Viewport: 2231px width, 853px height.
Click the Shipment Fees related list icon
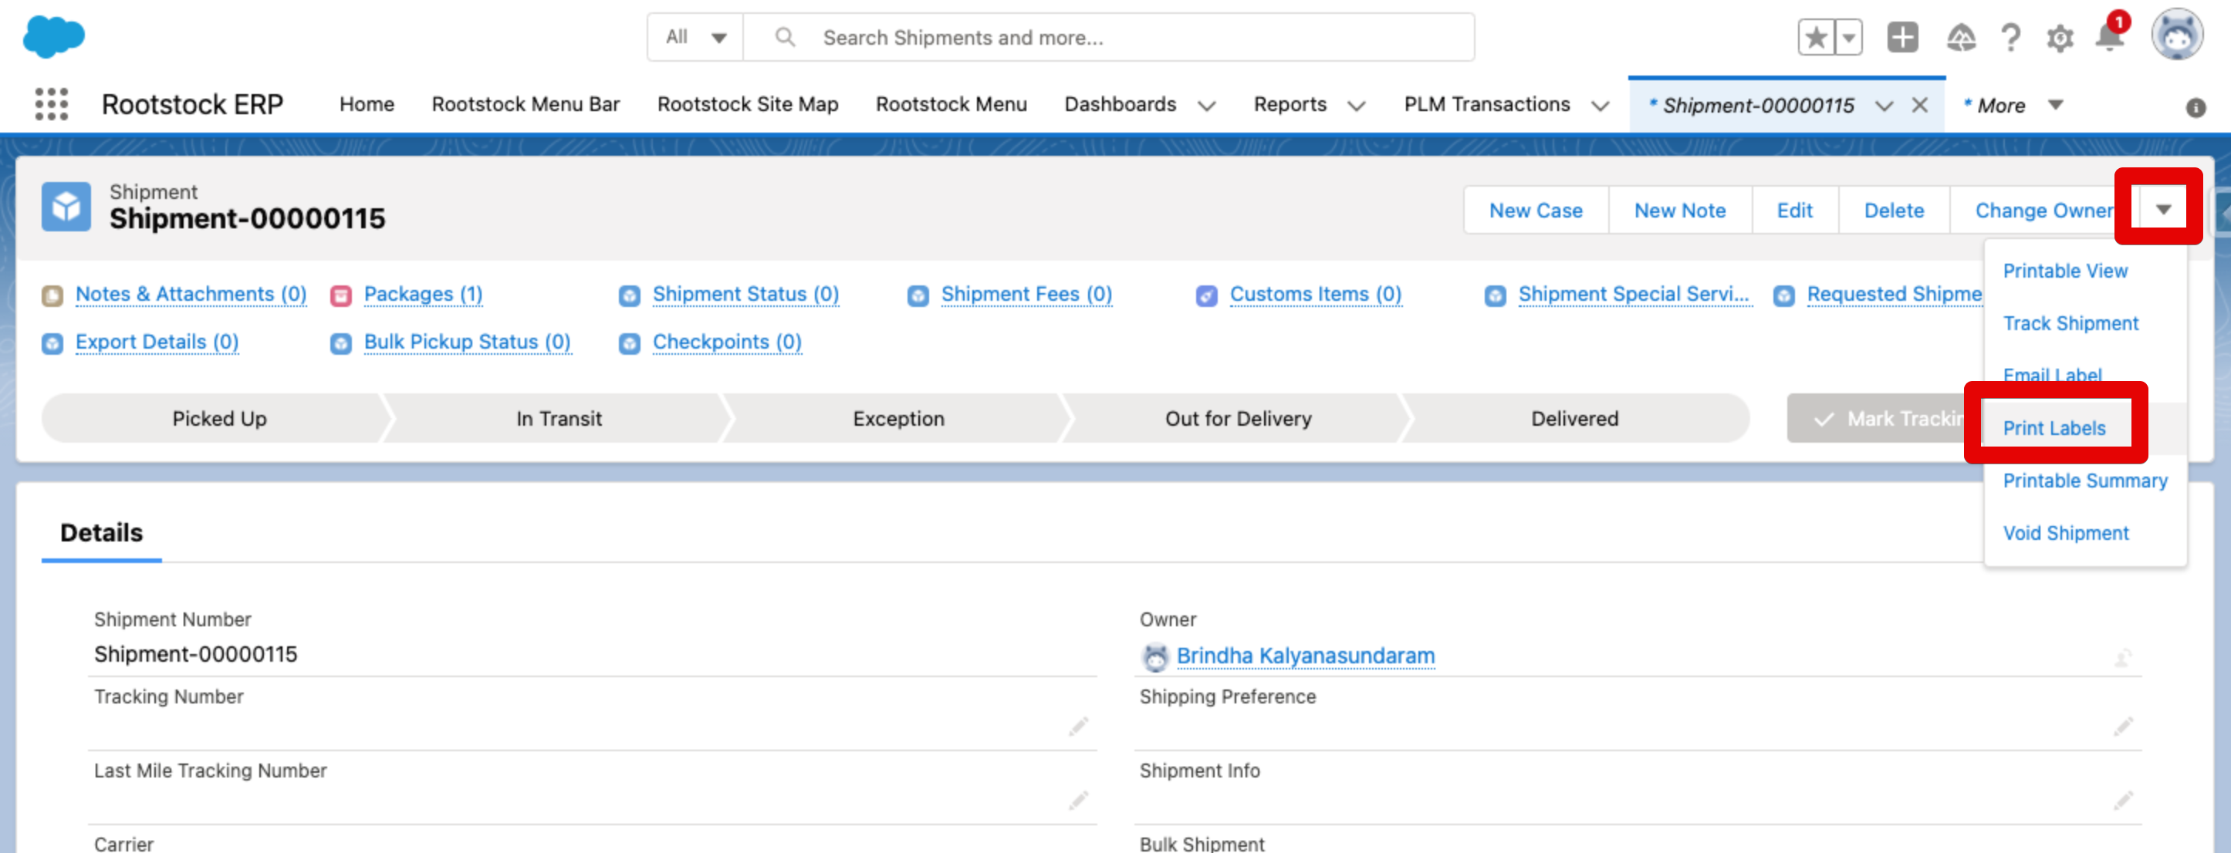tap(918, 296)
